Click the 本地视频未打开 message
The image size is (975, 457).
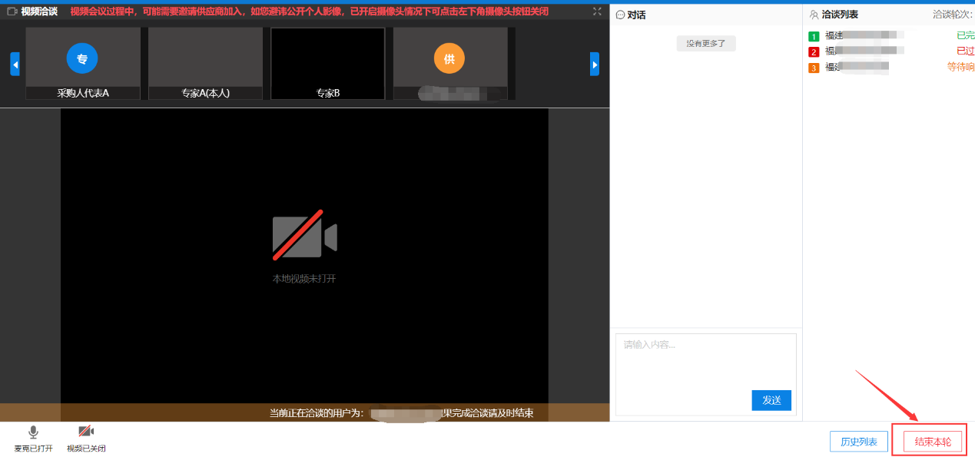304,279
